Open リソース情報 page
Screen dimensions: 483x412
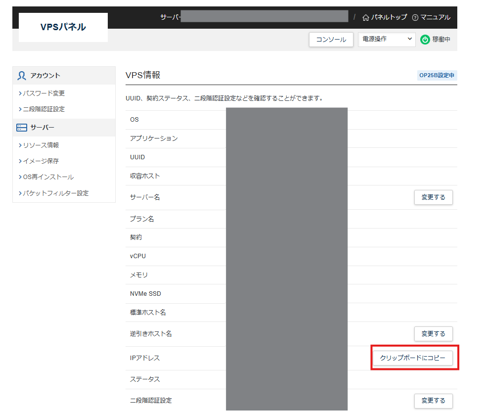[41, 145]
